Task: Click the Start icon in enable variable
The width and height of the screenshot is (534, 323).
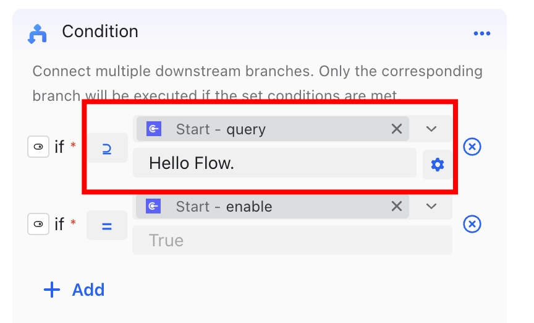Action: coord(153,206)
